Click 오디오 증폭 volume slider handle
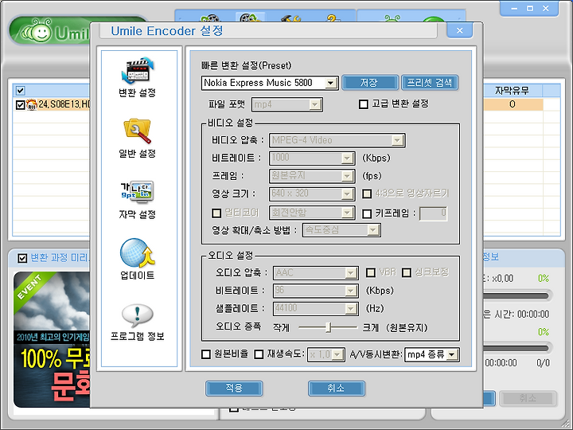Screen dimensions: 573x430 pos(329,327)
